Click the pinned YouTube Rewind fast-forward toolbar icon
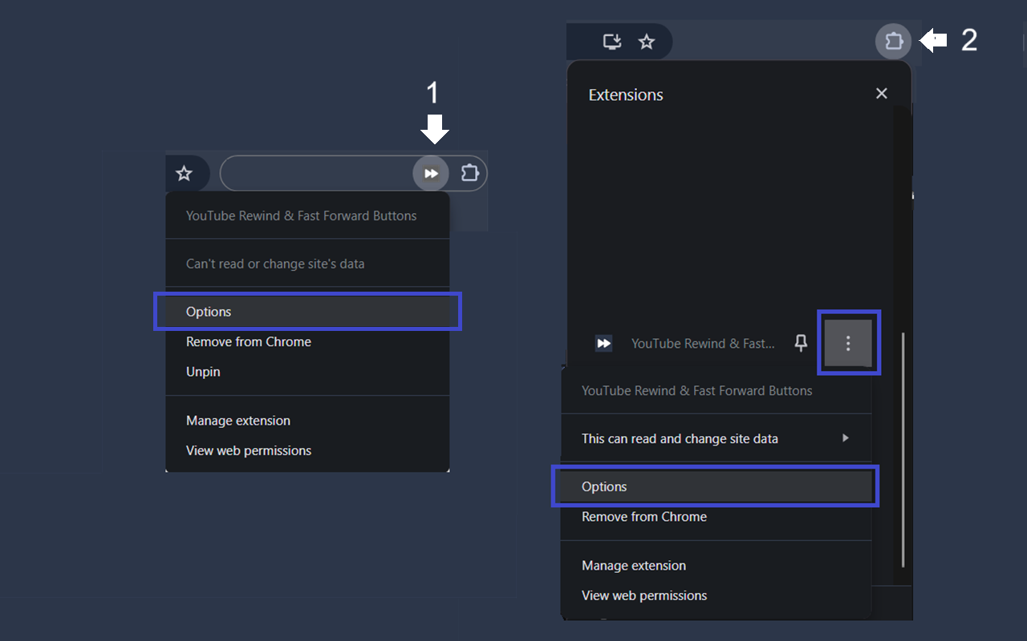Image resolution: width=1027 pixels, height=641 pixels. [431, 173]
